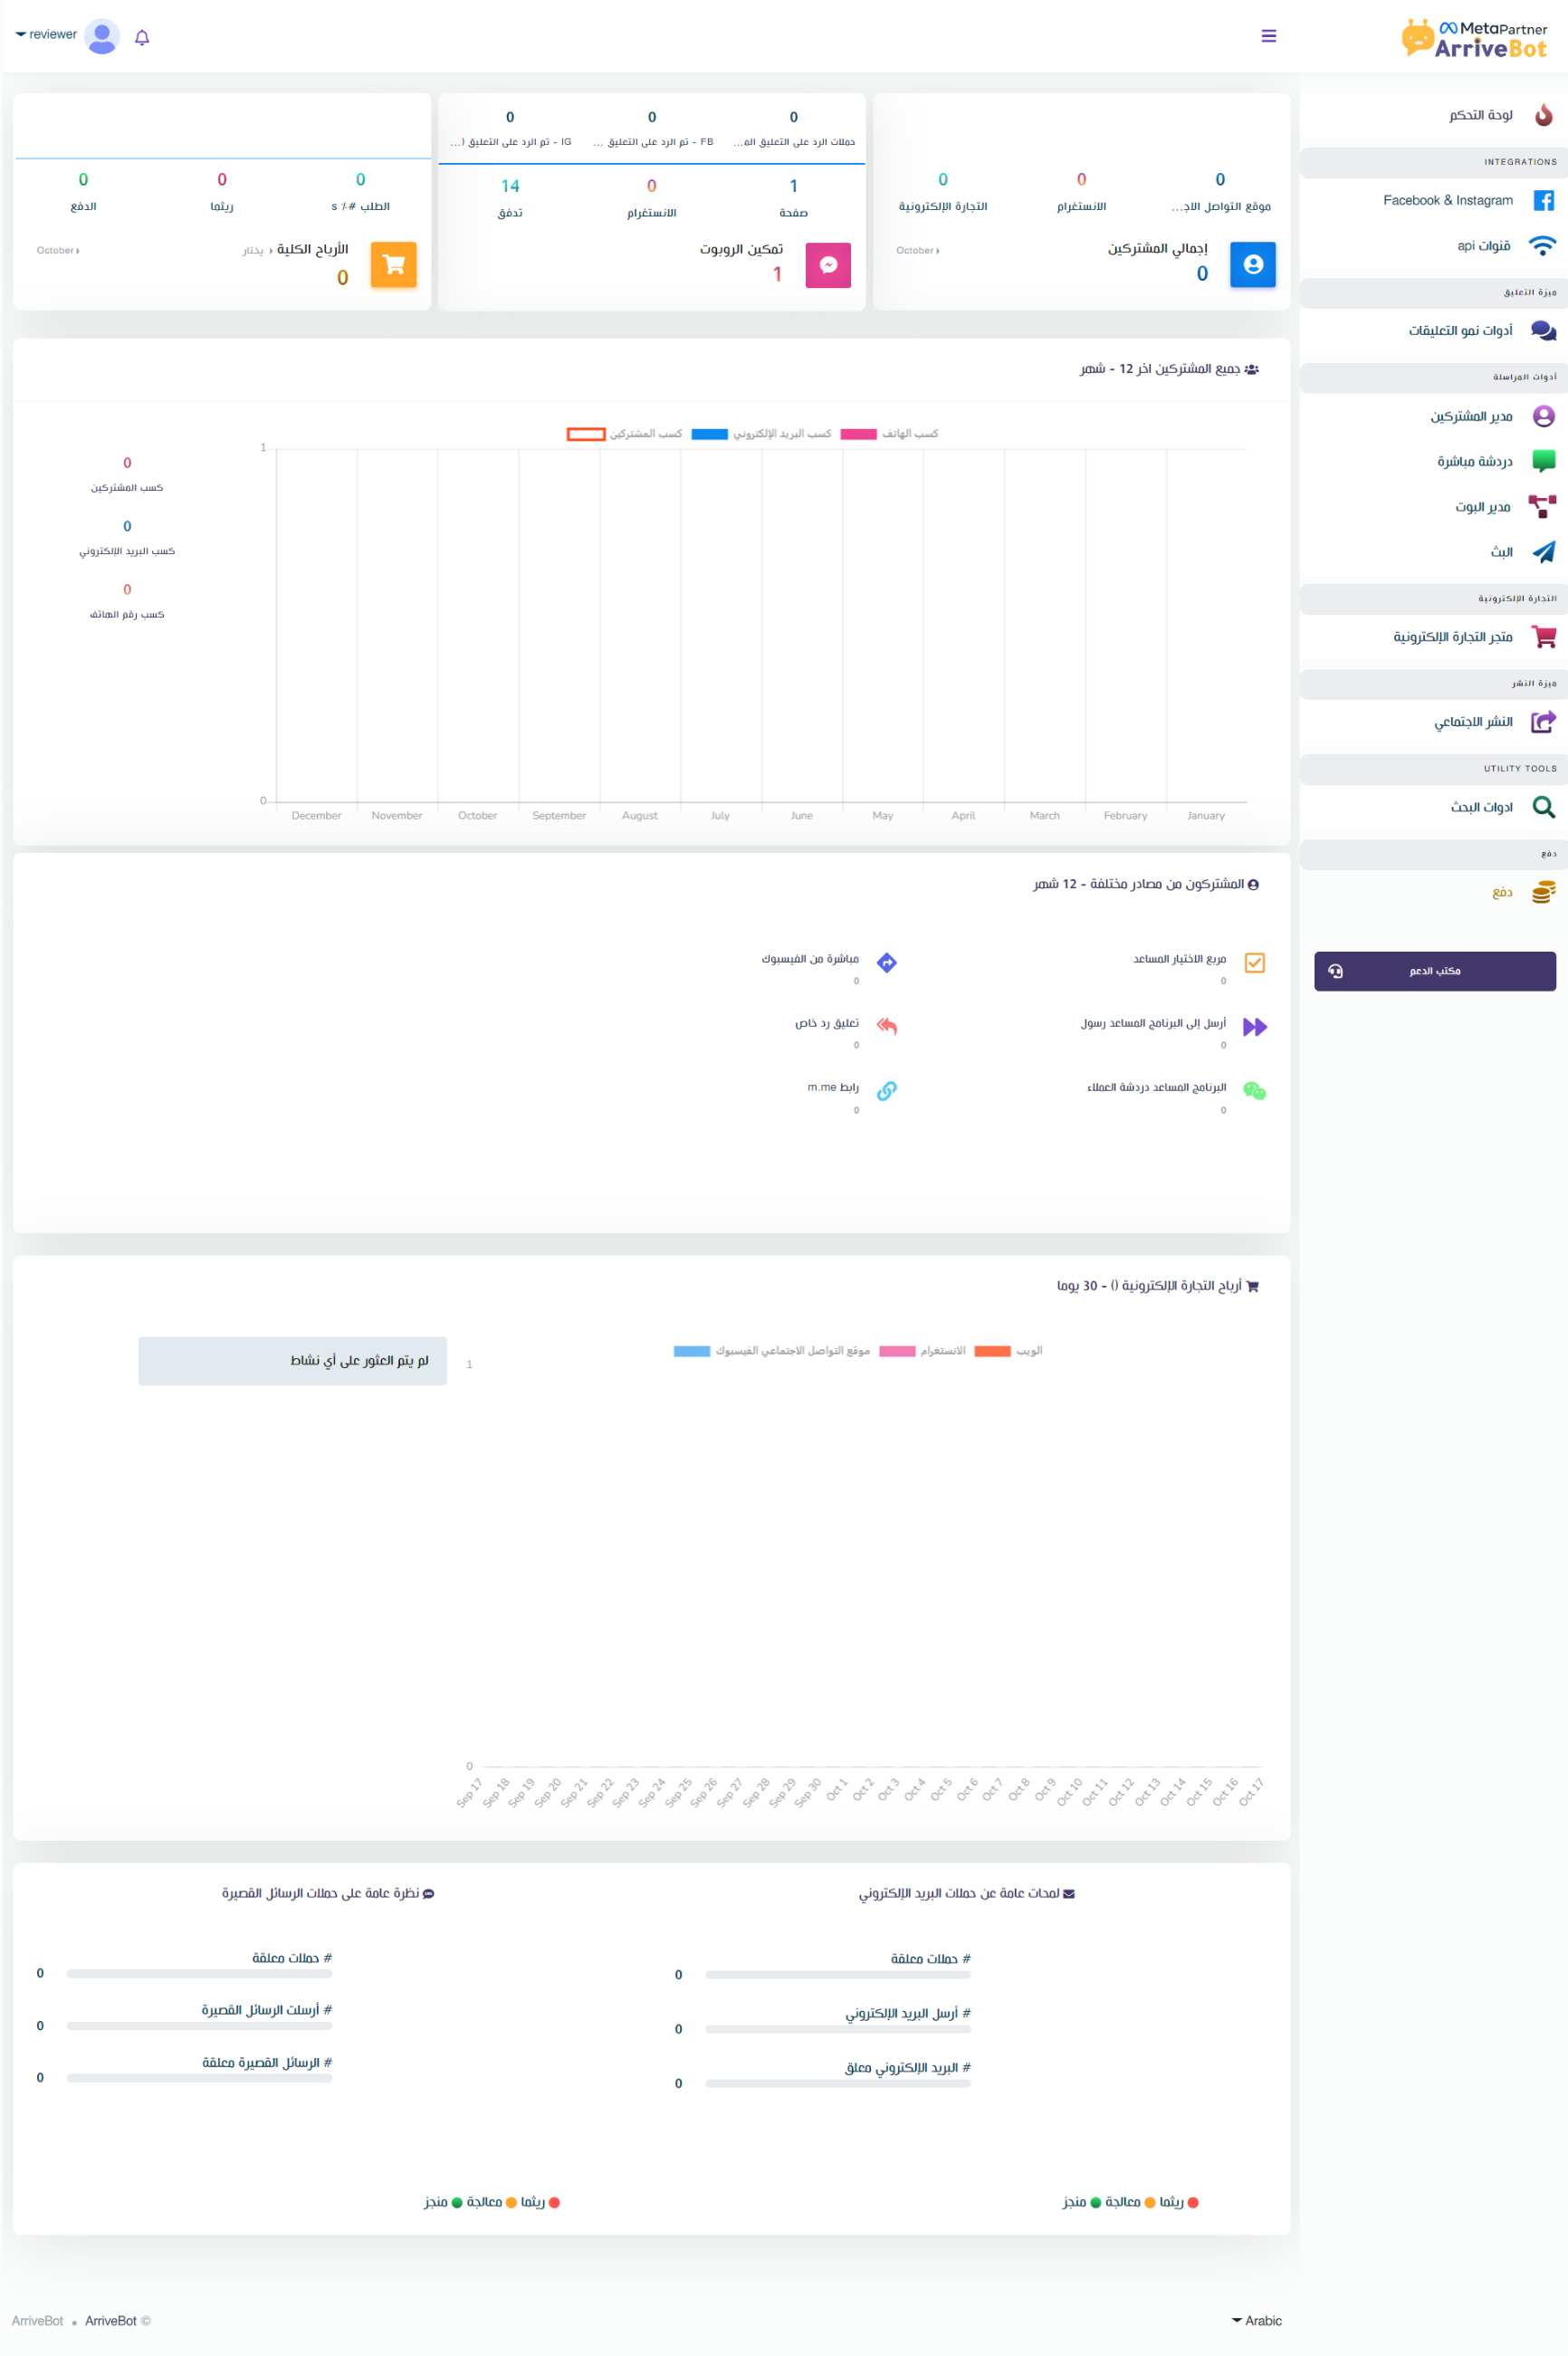
Task: Click the Facebook icon in sidebar
Action: (1543, 201)
